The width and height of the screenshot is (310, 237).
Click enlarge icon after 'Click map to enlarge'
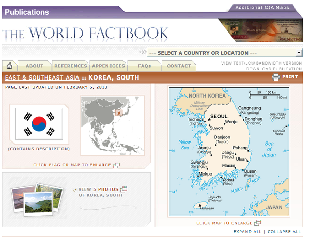click(257, 223)
